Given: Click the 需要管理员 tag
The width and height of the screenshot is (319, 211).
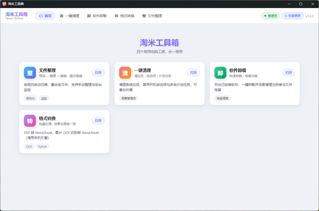Looking at the screenshot, I should point(129,99).
